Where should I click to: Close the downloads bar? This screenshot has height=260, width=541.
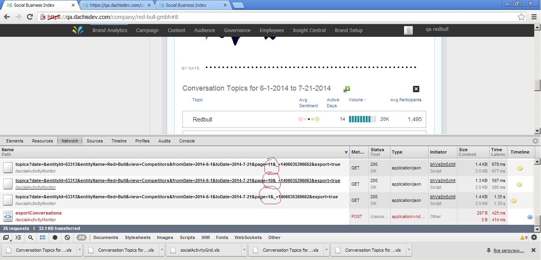pyautogui.click(x=533, y=250)
